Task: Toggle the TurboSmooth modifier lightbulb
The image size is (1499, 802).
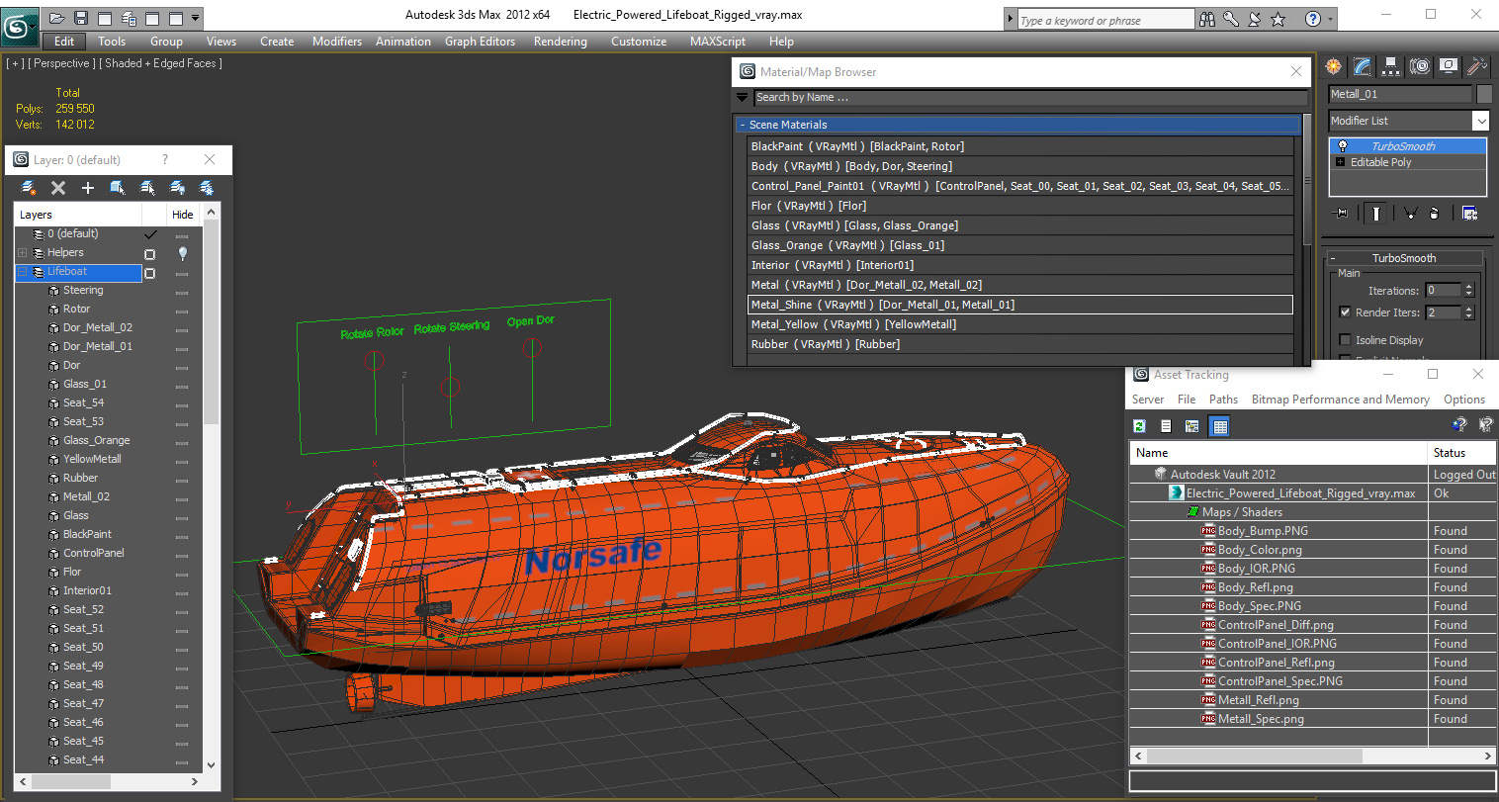Action: click(1343, 146)
